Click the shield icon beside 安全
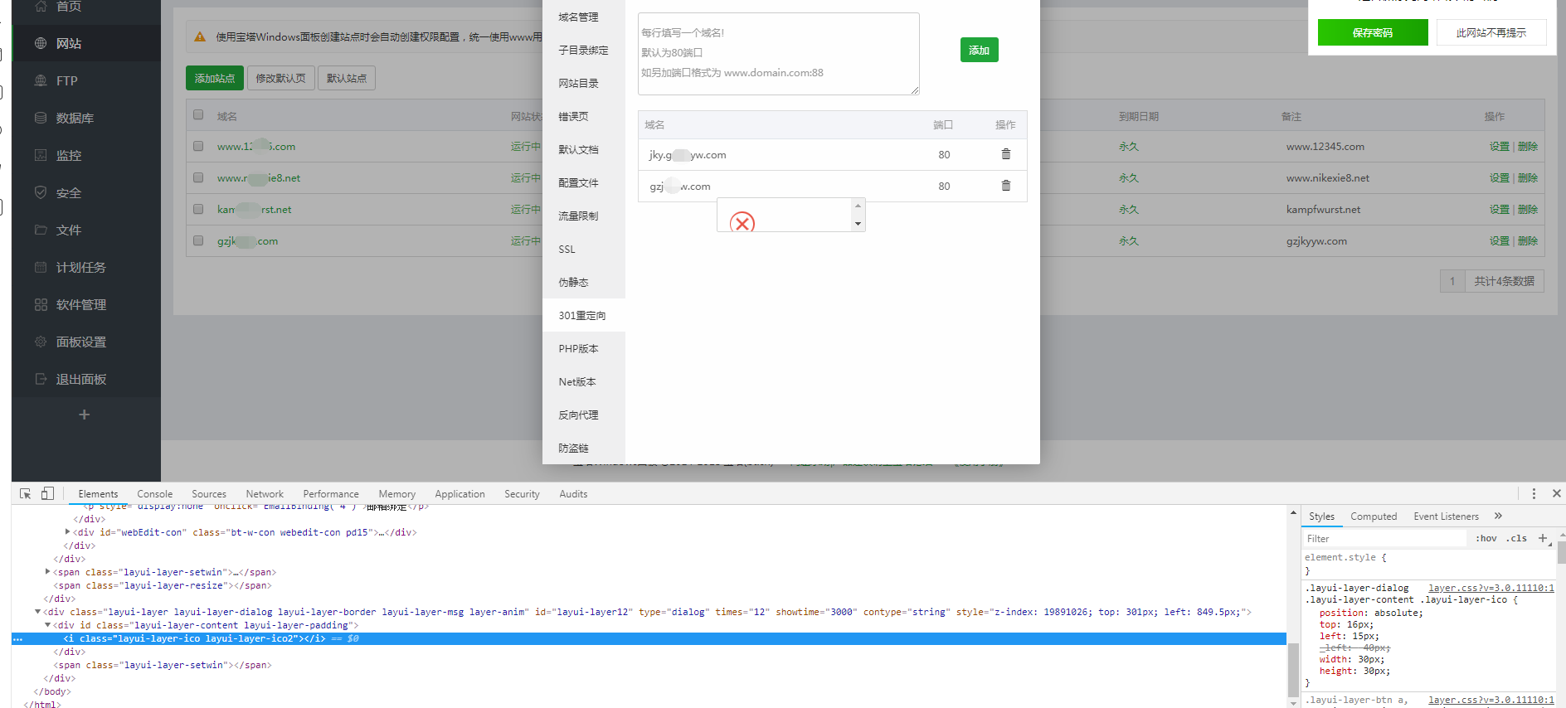The height and width of the screenshot is (708, 1566). (x=41, y=192)
